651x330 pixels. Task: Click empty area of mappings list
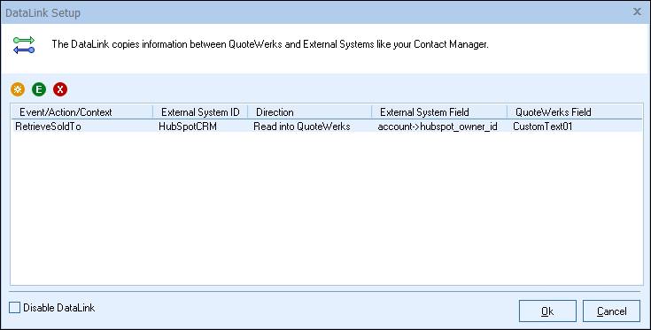point(327,207)
